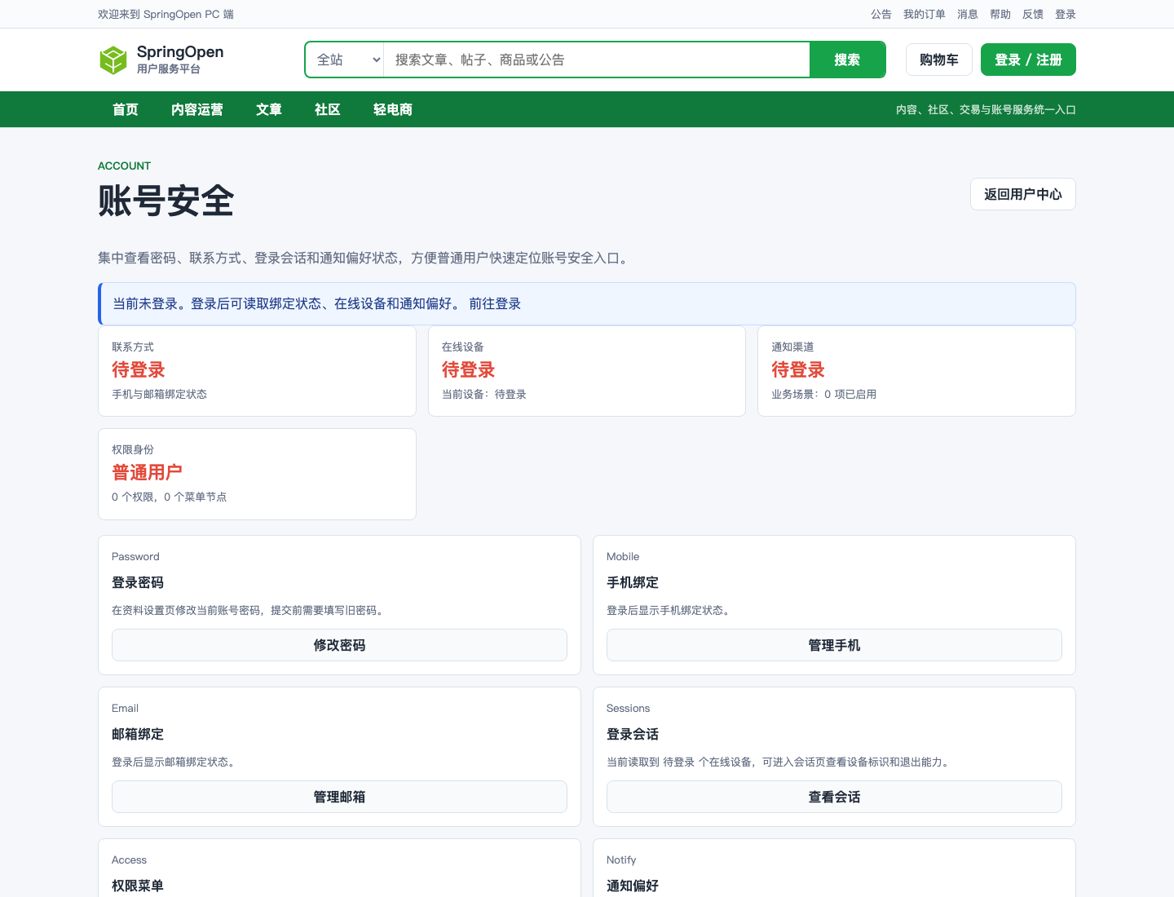Screen dimensions: 1174x897
Task: Click the 邮箱绑定 section title
Action: pos(138,734)
